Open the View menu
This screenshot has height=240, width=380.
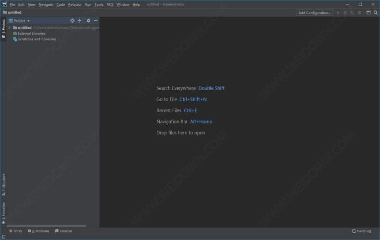coord(31,4)
